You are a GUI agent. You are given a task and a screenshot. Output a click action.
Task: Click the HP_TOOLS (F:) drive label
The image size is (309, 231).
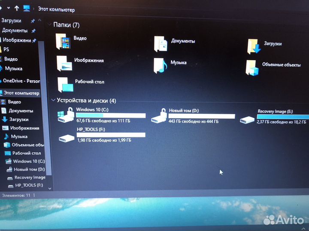(91, 130)
